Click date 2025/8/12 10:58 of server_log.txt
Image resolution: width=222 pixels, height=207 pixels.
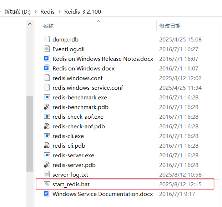pos(180,174)
